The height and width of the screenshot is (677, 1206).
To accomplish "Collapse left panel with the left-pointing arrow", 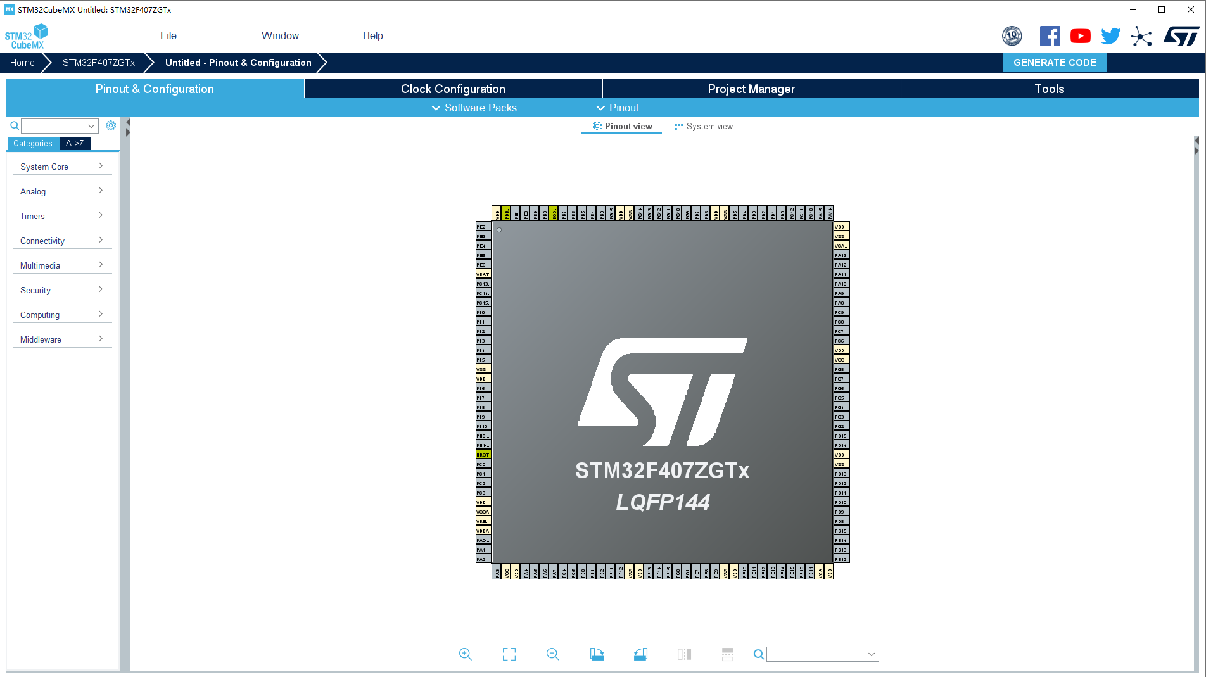I will click(128, 122).
